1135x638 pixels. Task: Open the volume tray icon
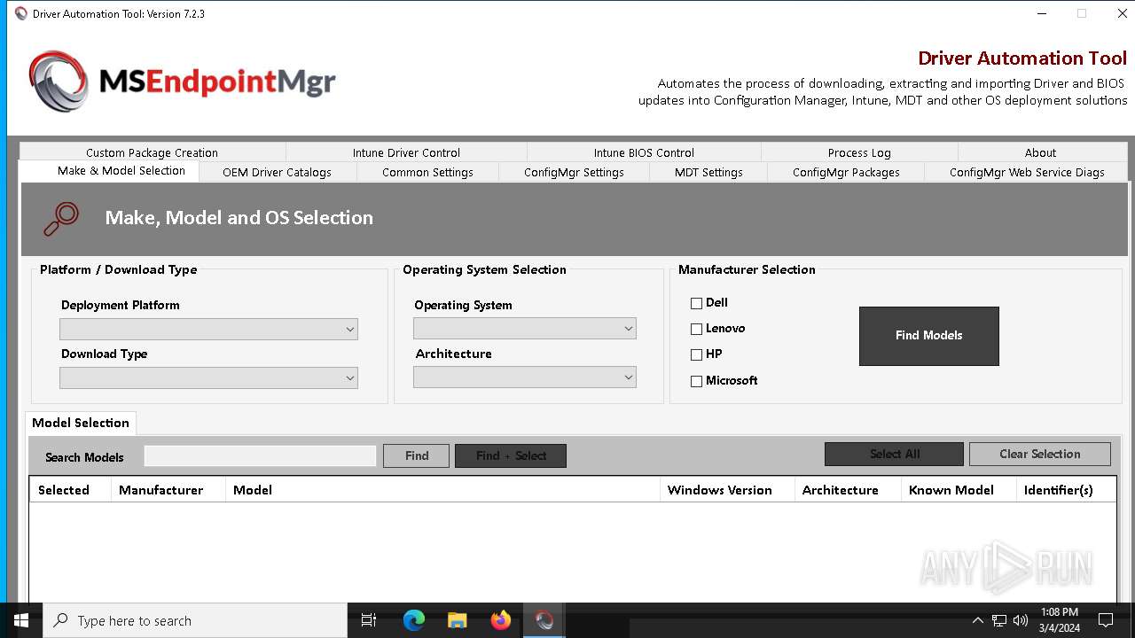(1021, 620)
